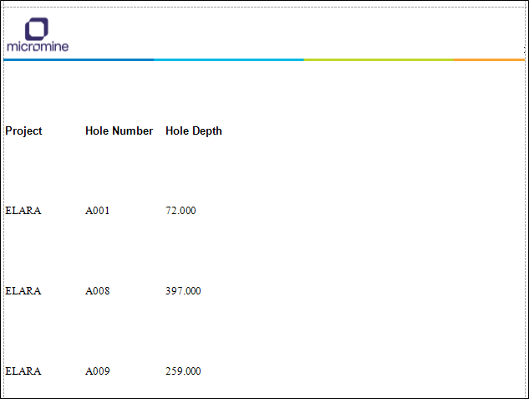Click ELARA in the A009 row
The image size is (529, 399).
(23, 371)
